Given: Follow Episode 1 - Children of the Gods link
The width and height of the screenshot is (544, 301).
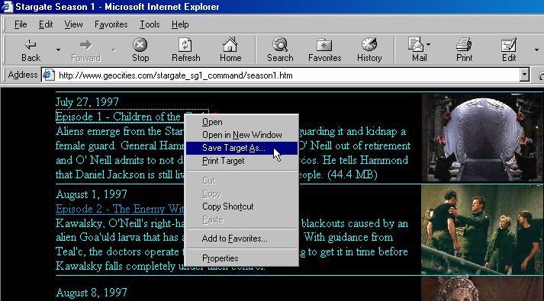Looking at the screenshot, I should tap(120, 117).
